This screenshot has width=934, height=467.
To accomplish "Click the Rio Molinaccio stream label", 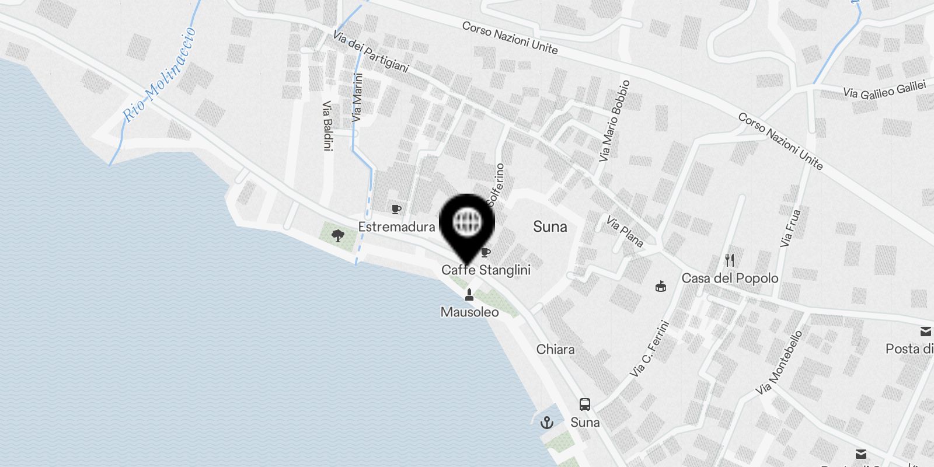I will 158,75.
